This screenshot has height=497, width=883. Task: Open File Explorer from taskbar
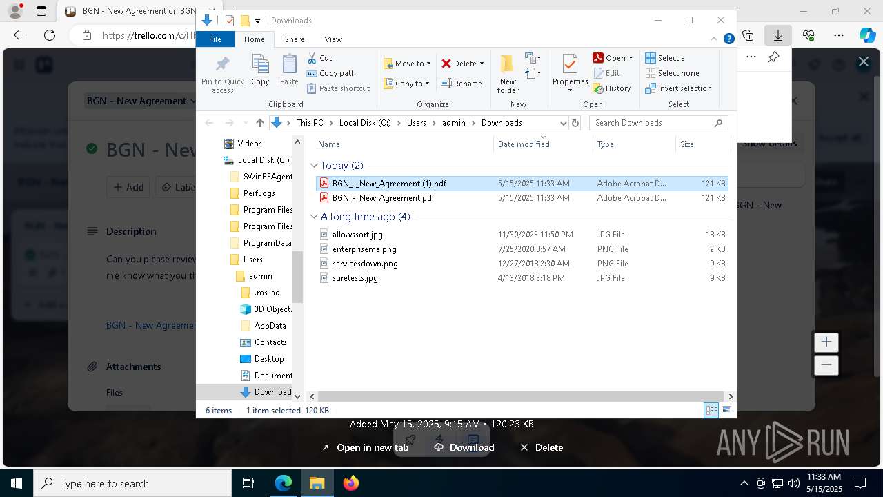(x=317, y=483)
